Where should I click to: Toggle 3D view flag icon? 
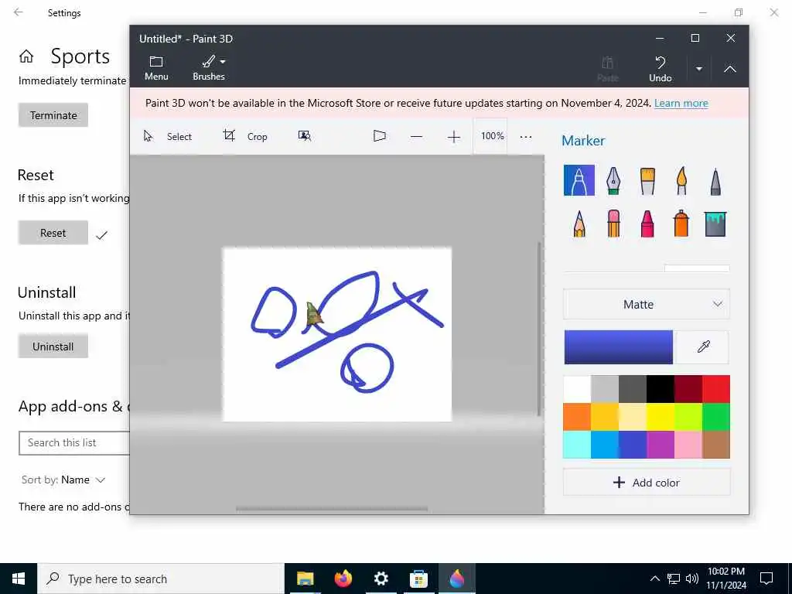pyautogui.click(x=379, y=136)
